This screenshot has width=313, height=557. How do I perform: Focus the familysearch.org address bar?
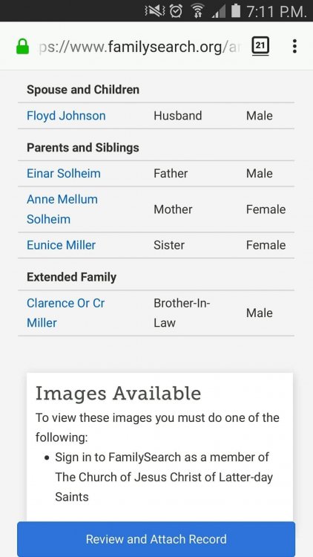(x=139, y=47)
